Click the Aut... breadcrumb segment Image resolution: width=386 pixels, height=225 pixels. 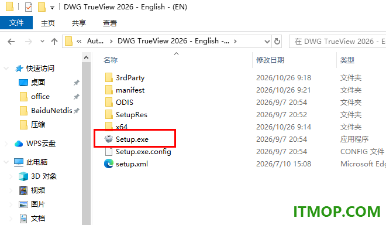[x=95, y=41]
